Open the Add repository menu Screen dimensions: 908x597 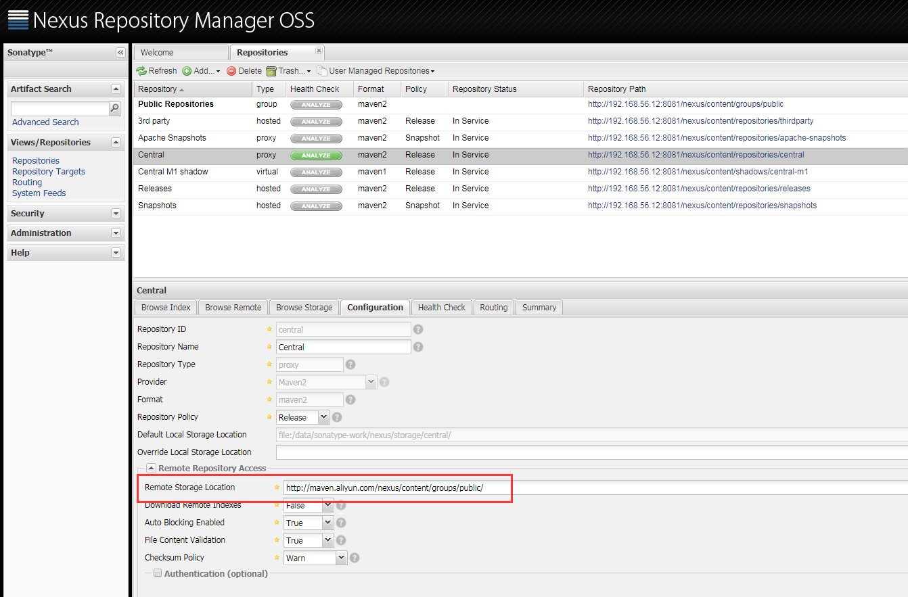click(x=201, y=71)
